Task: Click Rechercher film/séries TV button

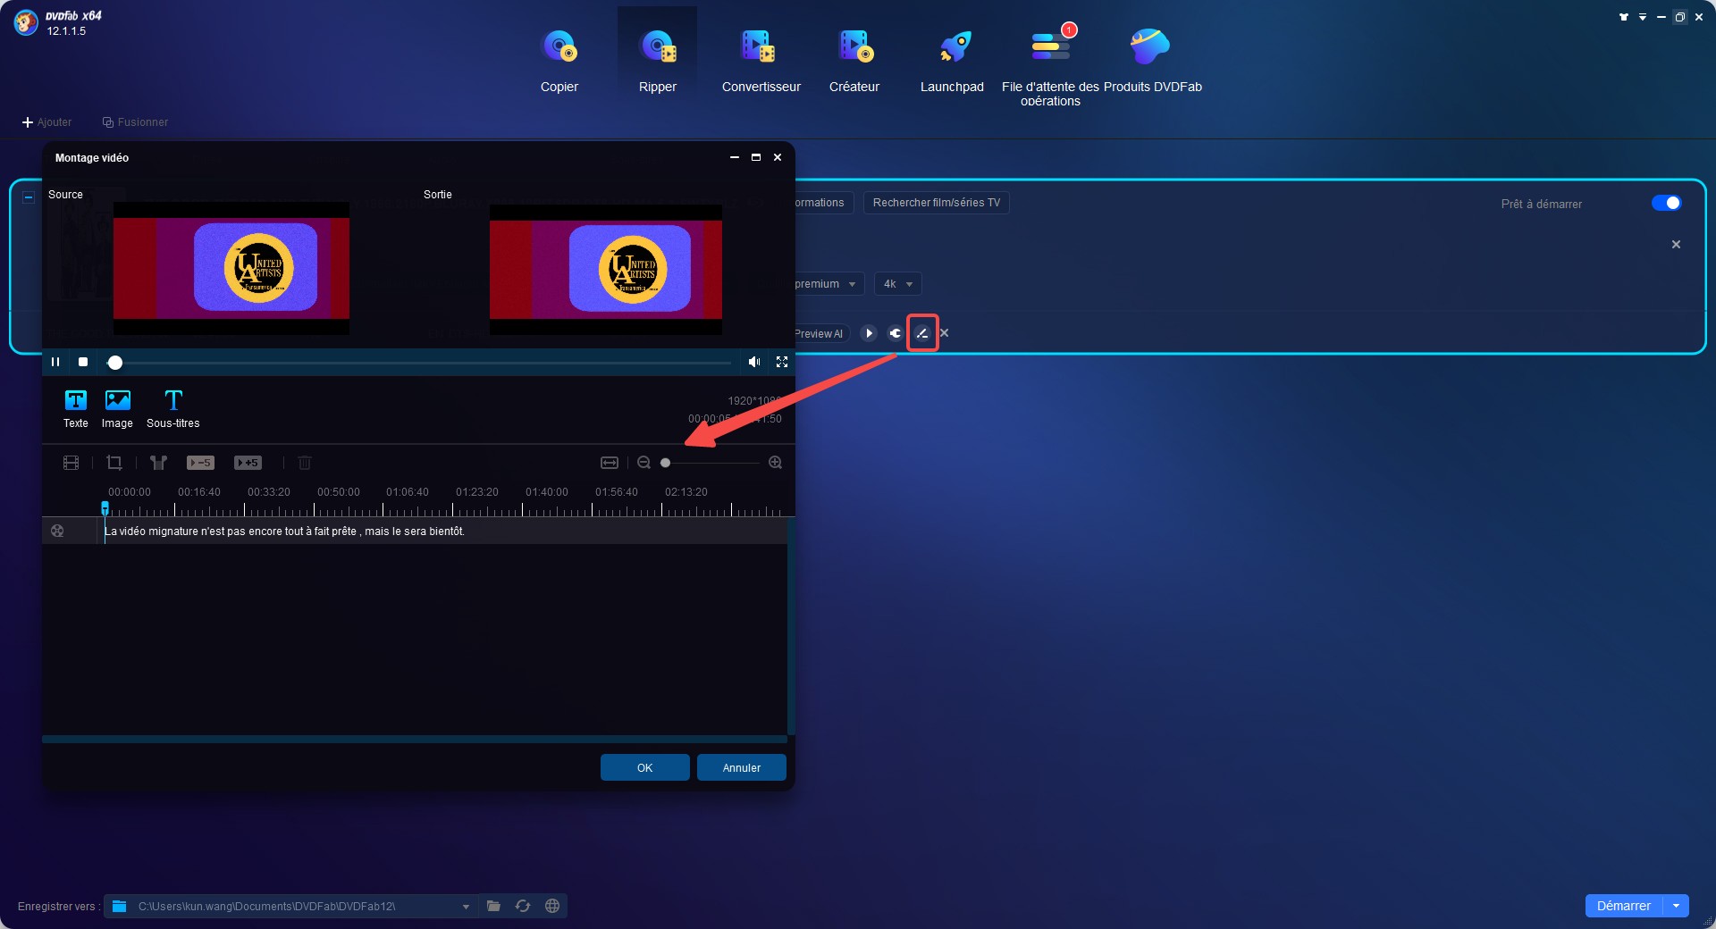Action: coord(937,203)
